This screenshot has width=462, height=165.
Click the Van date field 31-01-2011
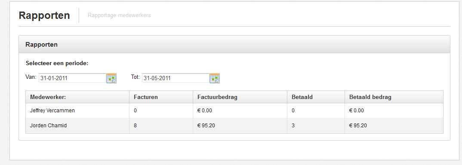tap(72, 78)
